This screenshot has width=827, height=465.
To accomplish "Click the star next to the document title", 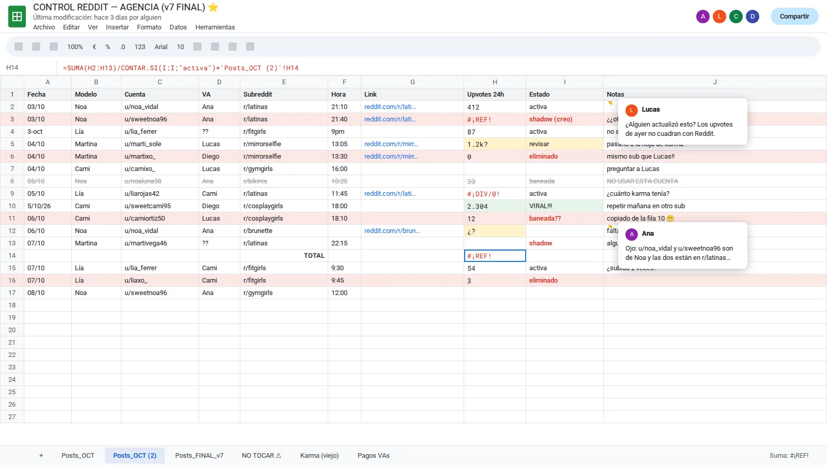I will tap(213, 7).
